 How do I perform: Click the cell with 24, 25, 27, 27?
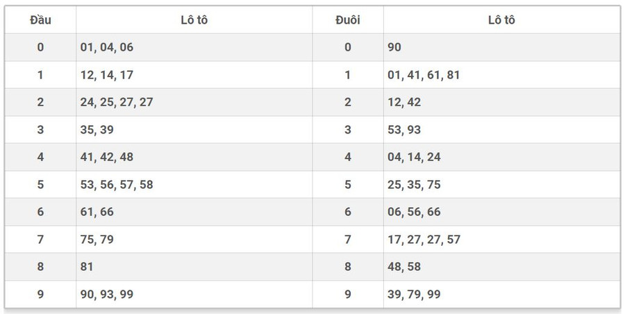coord(117,102)
